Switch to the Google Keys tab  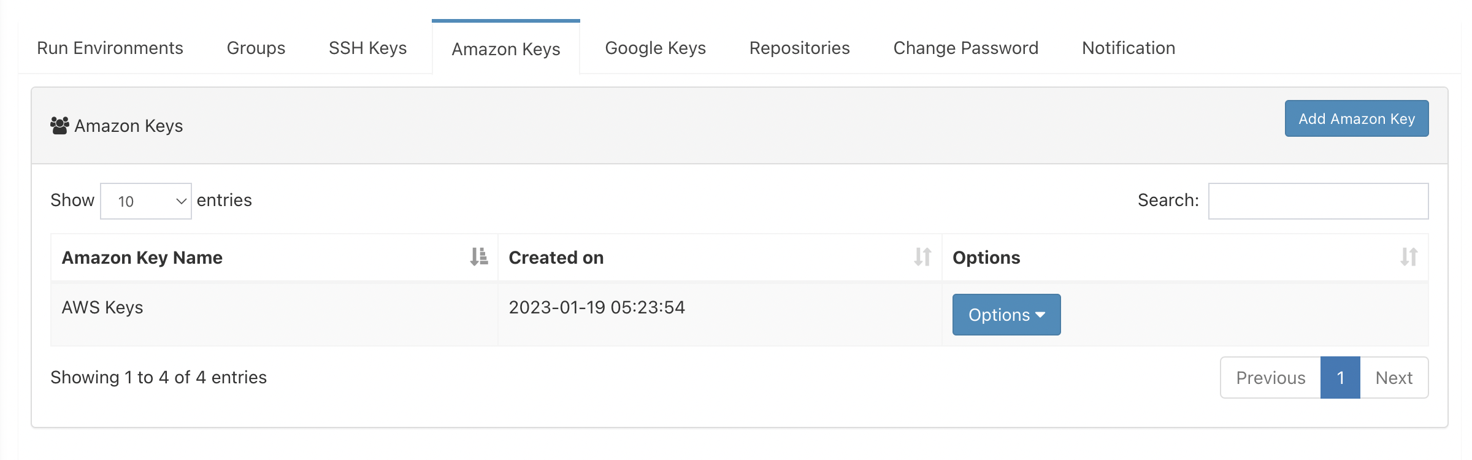pyautogui.click(x=655, y=48)
